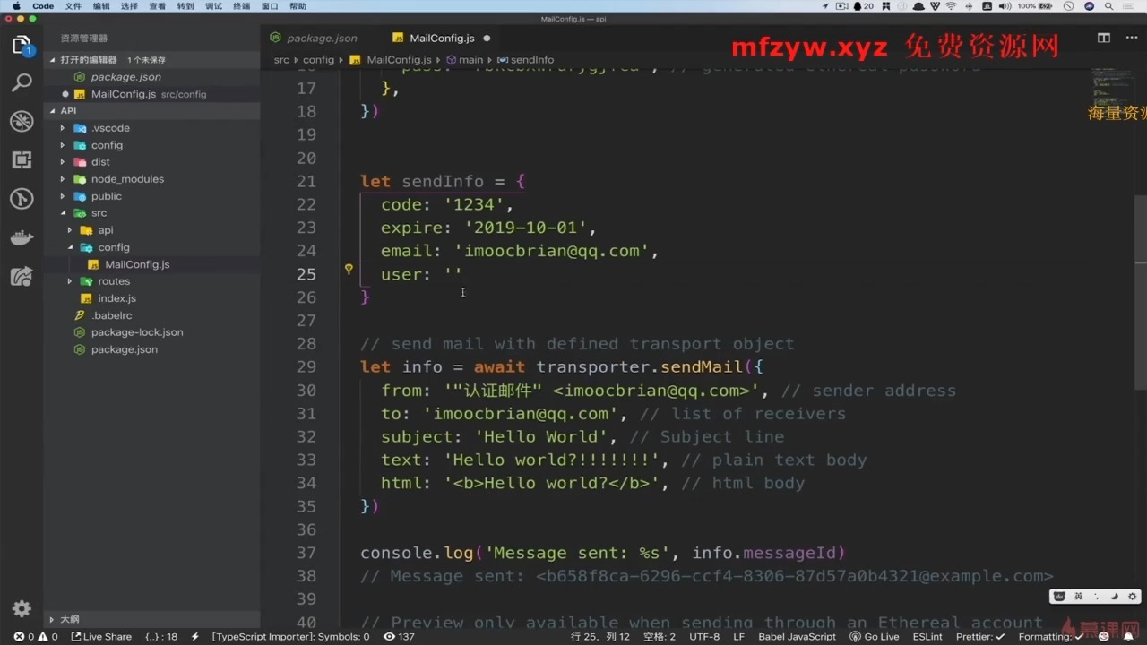Viewport: 1147px width, 645px height.
Task: Collapse the API workspace section header
Action: [x=152, y=111]
